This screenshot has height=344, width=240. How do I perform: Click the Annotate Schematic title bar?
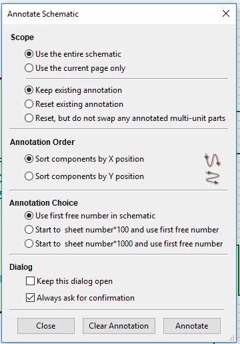tap(111, 14)
